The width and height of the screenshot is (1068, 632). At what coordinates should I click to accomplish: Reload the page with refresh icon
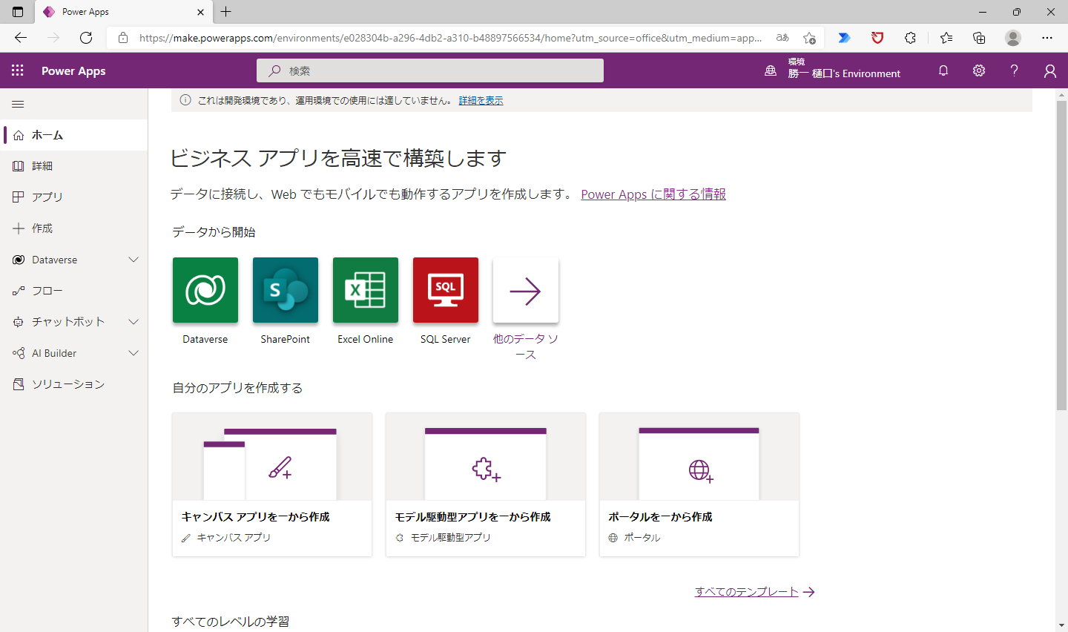(x=86, y=38)
